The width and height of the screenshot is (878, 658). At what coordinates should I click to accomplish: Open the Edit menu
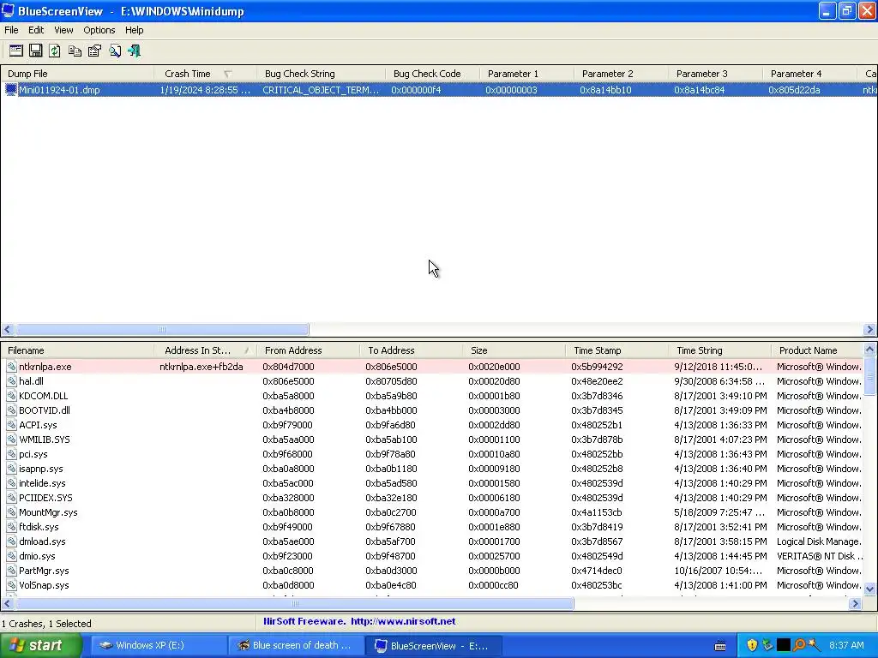point(36,30)
